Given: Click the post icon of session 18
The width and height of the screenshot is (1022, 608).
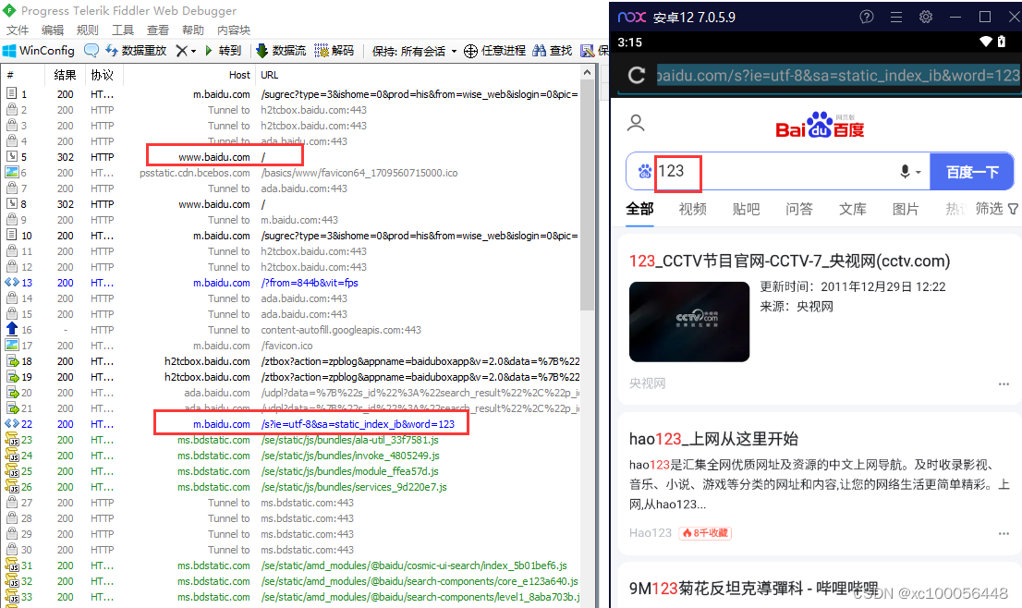Looking at the screenshot, I should click(x=12, y=361).
